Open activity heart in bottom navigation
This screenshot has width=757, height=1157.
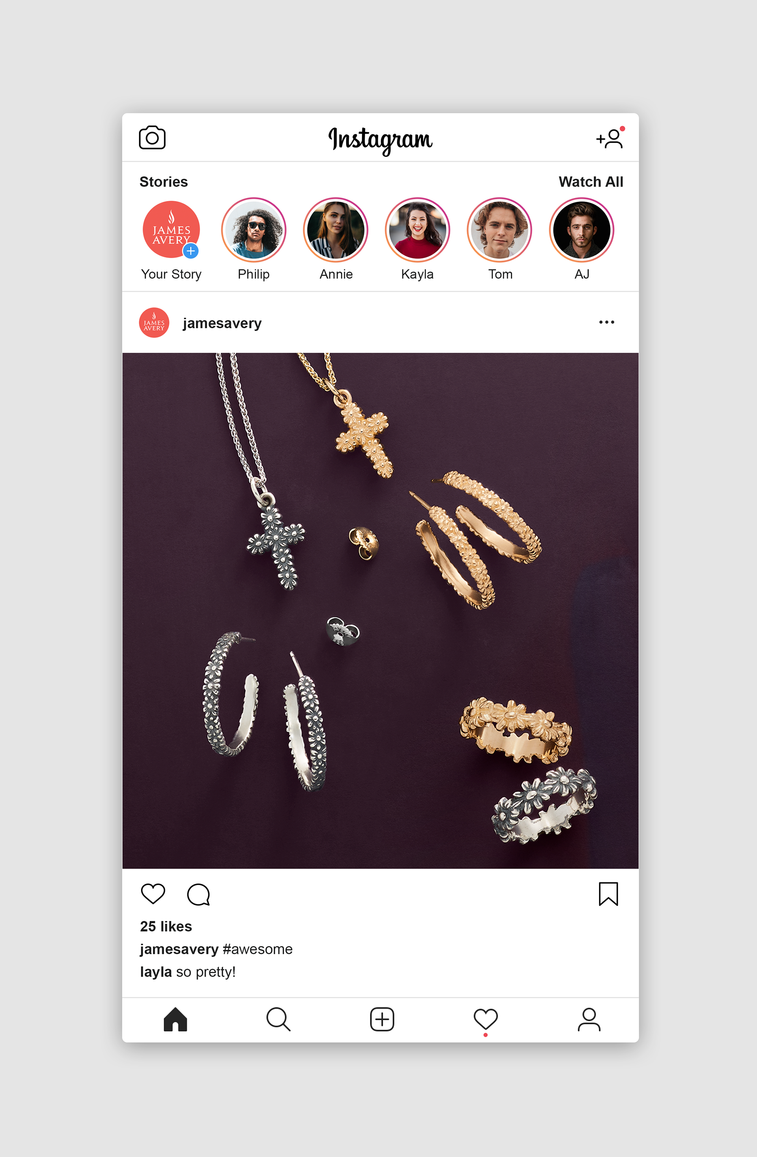(485, 1020)
